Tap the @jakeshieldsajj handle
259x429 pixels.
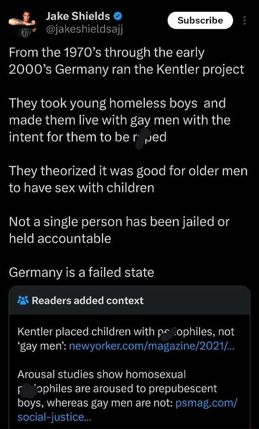(85, 29)
